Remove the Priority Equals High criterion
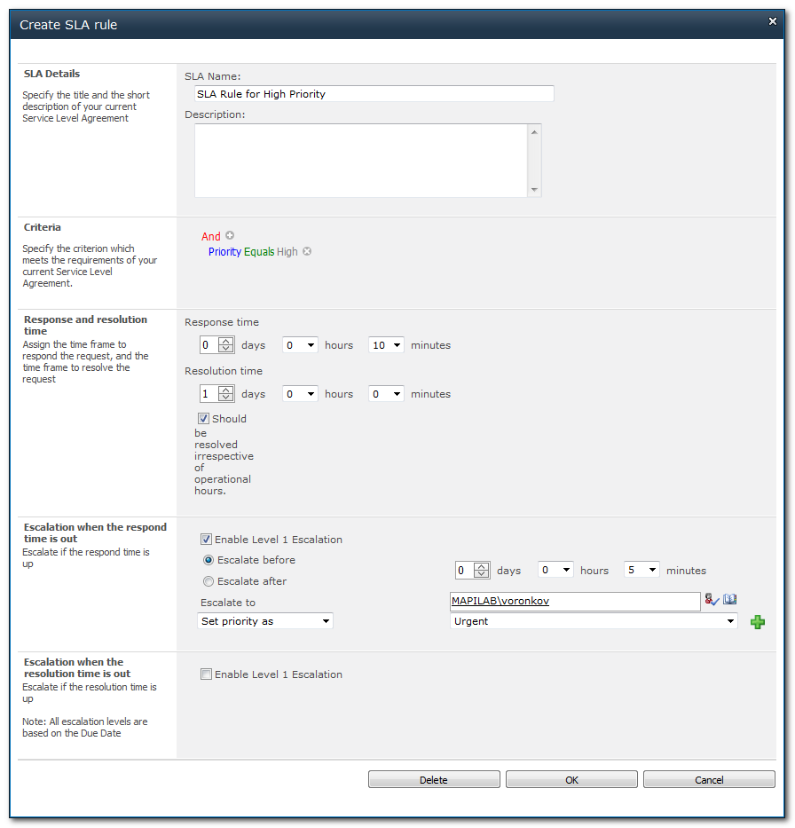Viewport: 795px width, 828px height. coord(307,251)
